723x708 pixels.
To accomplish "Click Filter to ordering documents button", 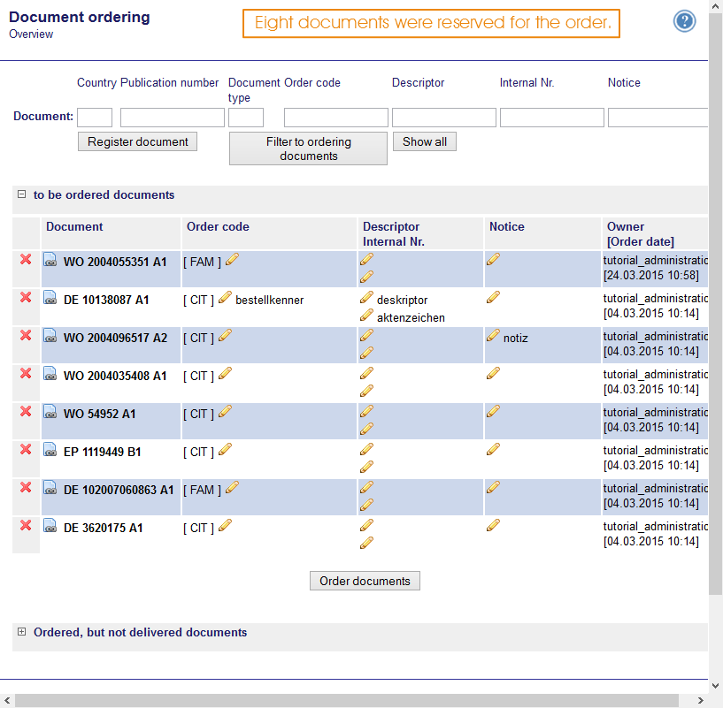I will 309,148.
